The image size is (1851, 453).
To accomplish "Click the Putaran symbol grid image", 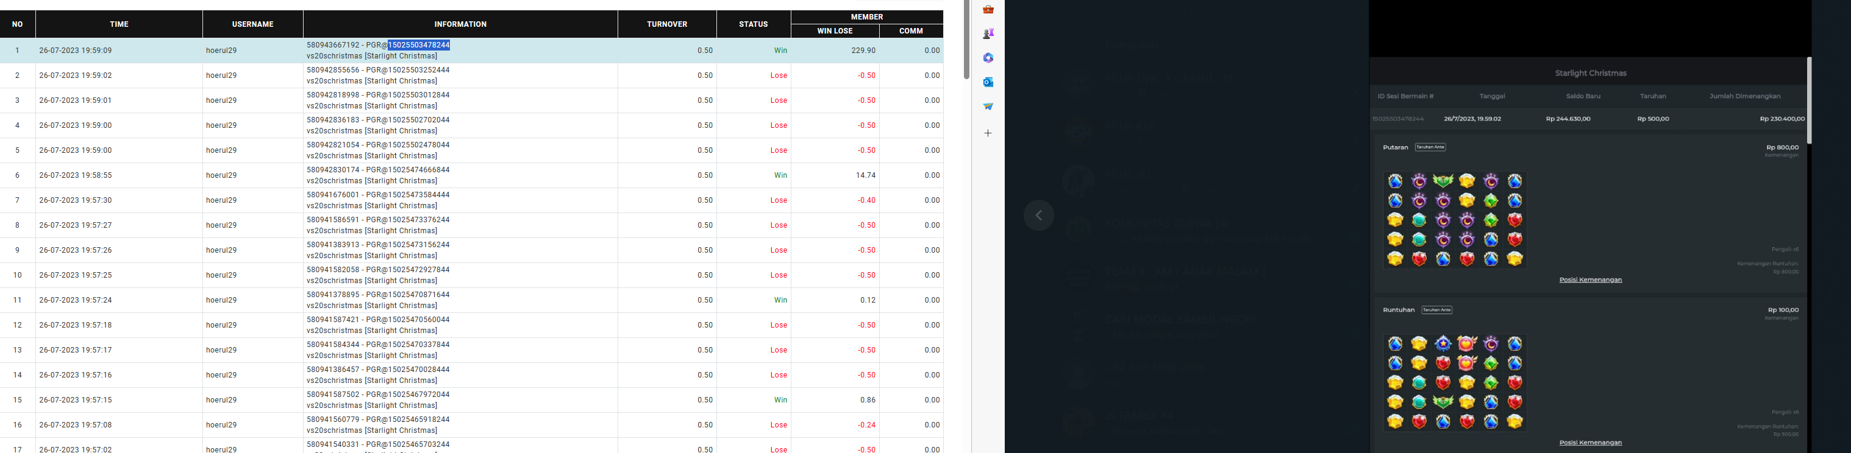I will click(x=1455, y=220).
